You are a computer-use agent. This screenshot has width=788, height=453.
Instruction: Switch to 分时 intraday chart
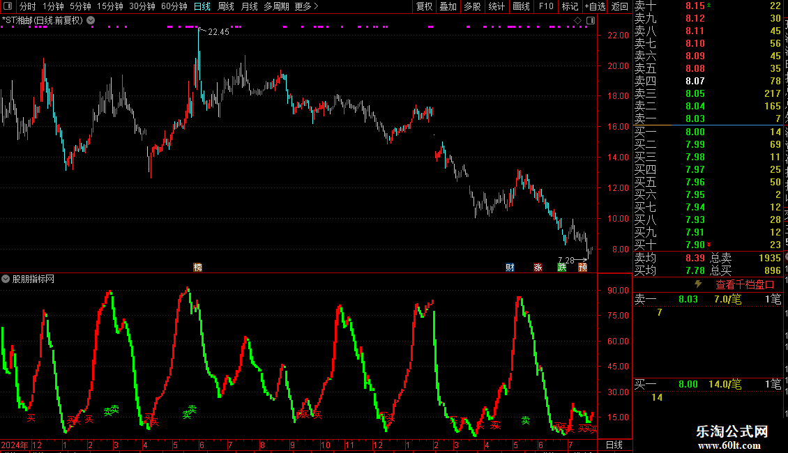click(x=28, y=6)
